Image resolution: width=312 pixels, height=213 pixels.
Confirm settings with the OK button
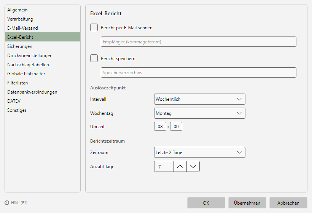coord(206,203)
